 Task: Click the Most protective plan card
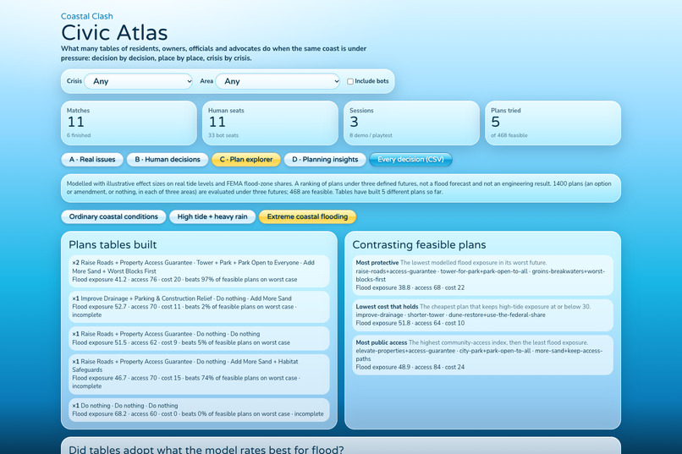click(483, 276)
